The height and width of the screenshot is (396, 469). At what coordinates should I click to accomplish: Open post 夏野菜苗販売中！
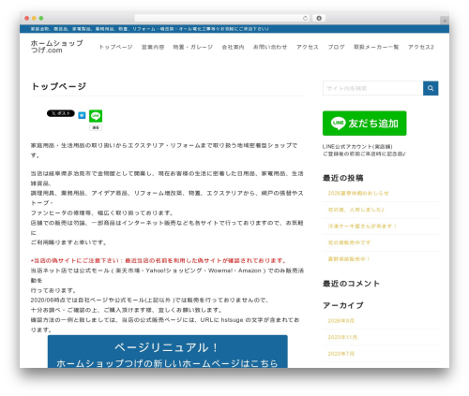[349, 259]
